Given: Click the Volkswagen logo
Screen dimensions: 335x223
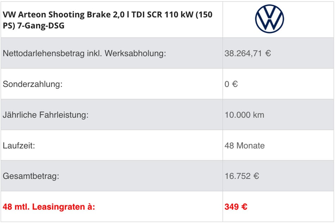Looking at the screenshot, I should pyautogui.click(x=269, y=19).
